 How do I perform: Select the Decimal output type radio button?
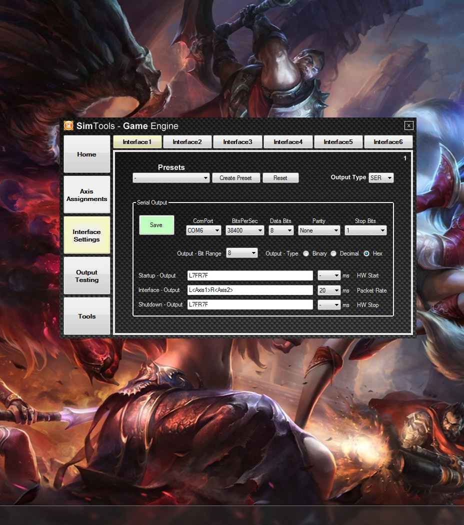coord(333,253)
